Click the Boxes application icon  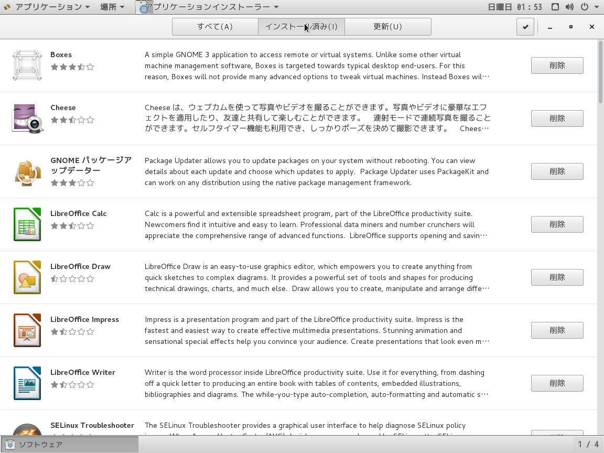pos(27,65)
